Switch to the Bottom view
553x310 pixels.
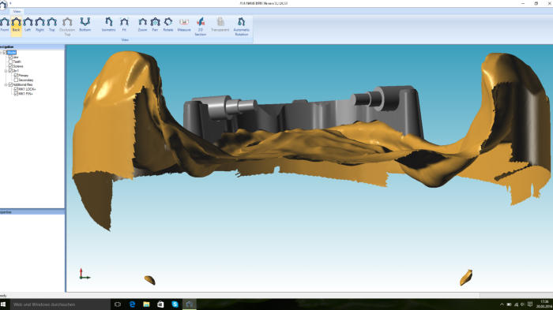[x=85, y=24]
